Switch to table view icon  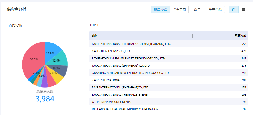(x=243, y=10)
